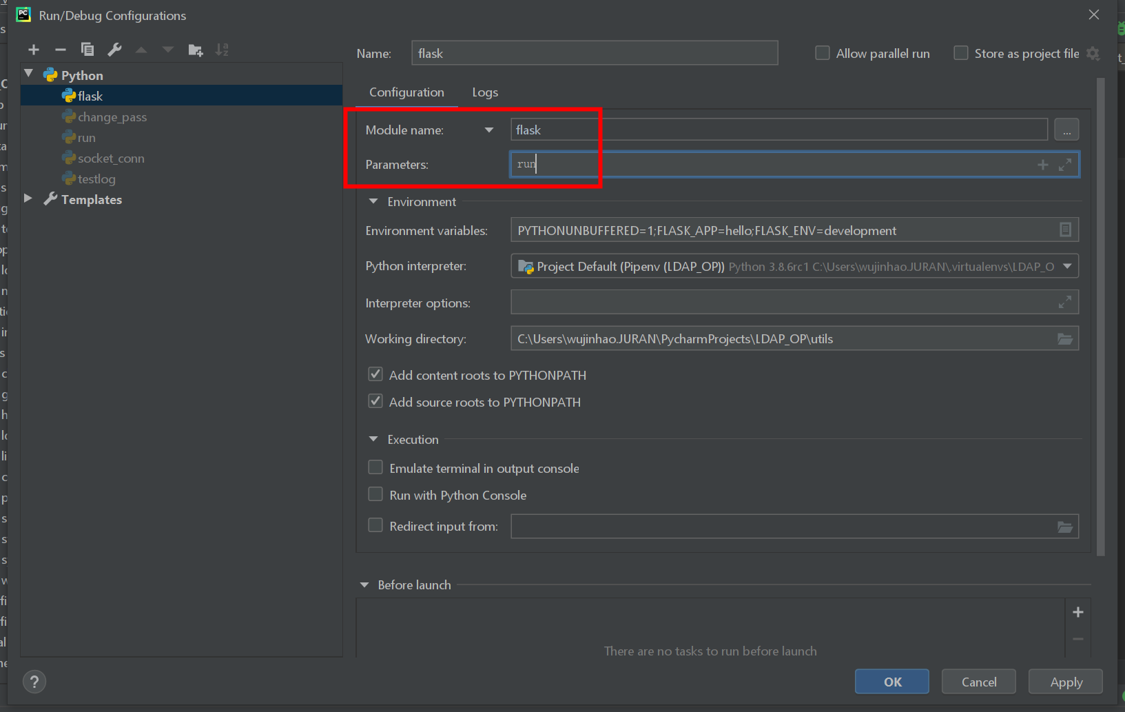Sort configurations alphabetically

click(222, 50)
